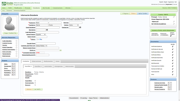The image size is (180, 101).
Task: Click the English language link
Action: tap(166, 2)
